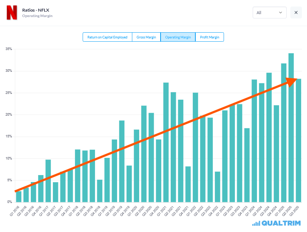Switch to Profit Margin tab
This screenshot has width=307, height=232.
[209, 37]
